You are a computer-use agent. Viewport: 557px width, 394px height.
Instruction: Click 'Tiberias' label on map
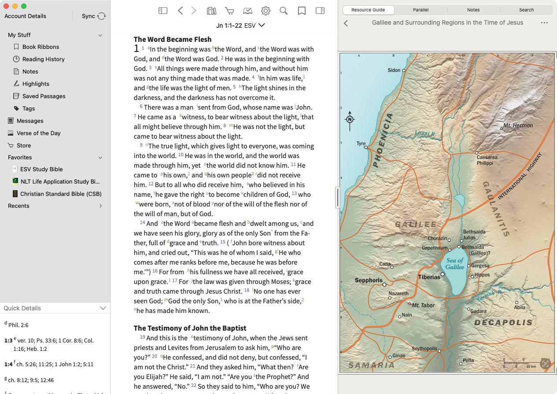(429, 277)
